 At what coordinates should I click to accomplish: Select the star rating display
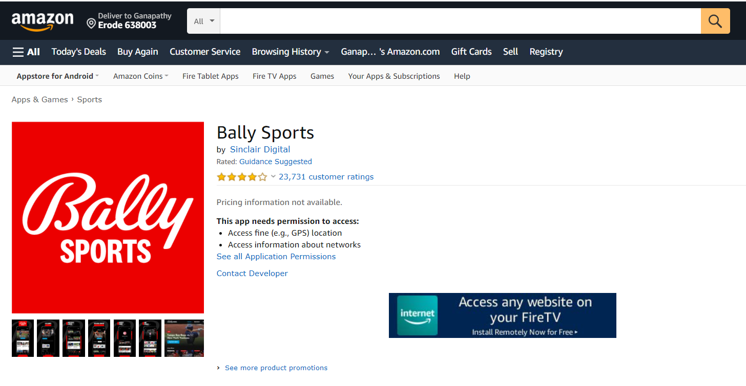click(x=241, y=176)
